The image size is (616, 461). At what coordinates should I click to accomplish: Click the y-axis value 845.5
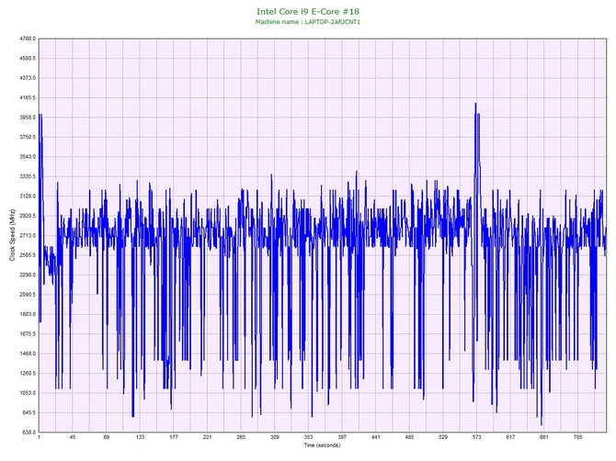29,412
